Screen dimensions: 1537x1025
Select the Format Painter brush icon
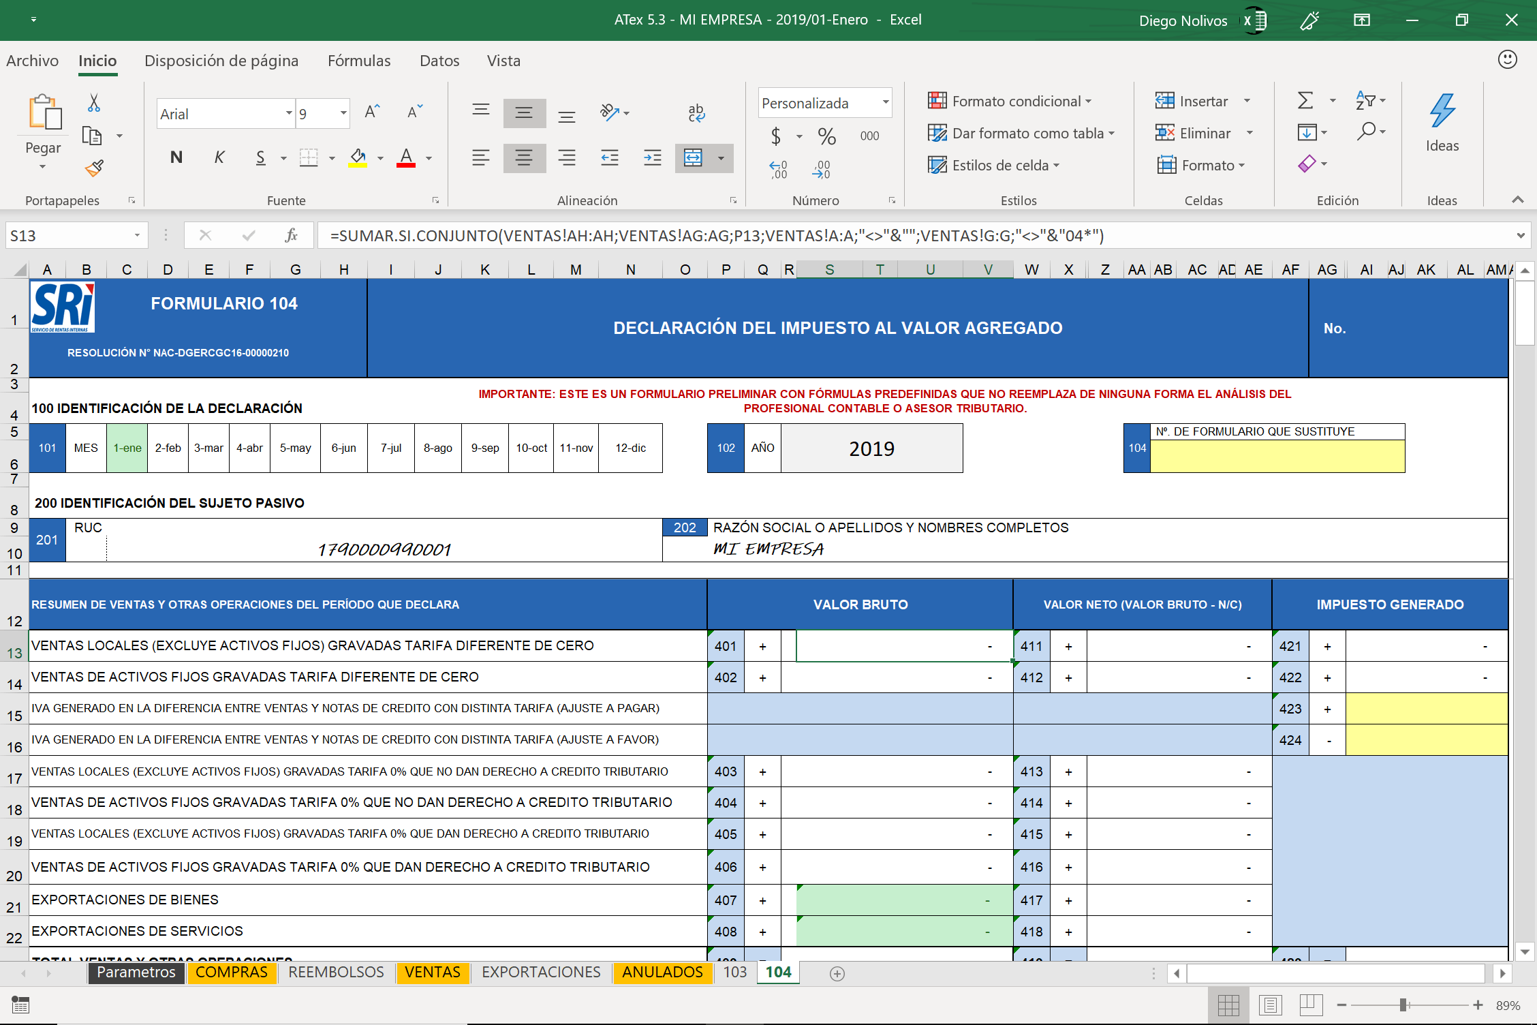tap(94, 168)
